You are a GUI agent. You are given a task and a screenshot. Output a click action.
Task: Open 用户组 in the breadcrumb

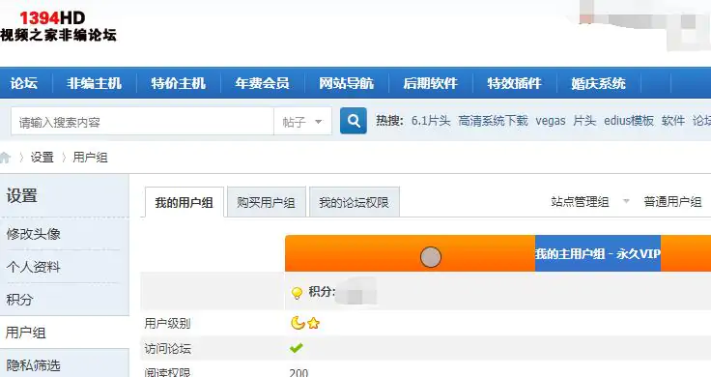90,158
